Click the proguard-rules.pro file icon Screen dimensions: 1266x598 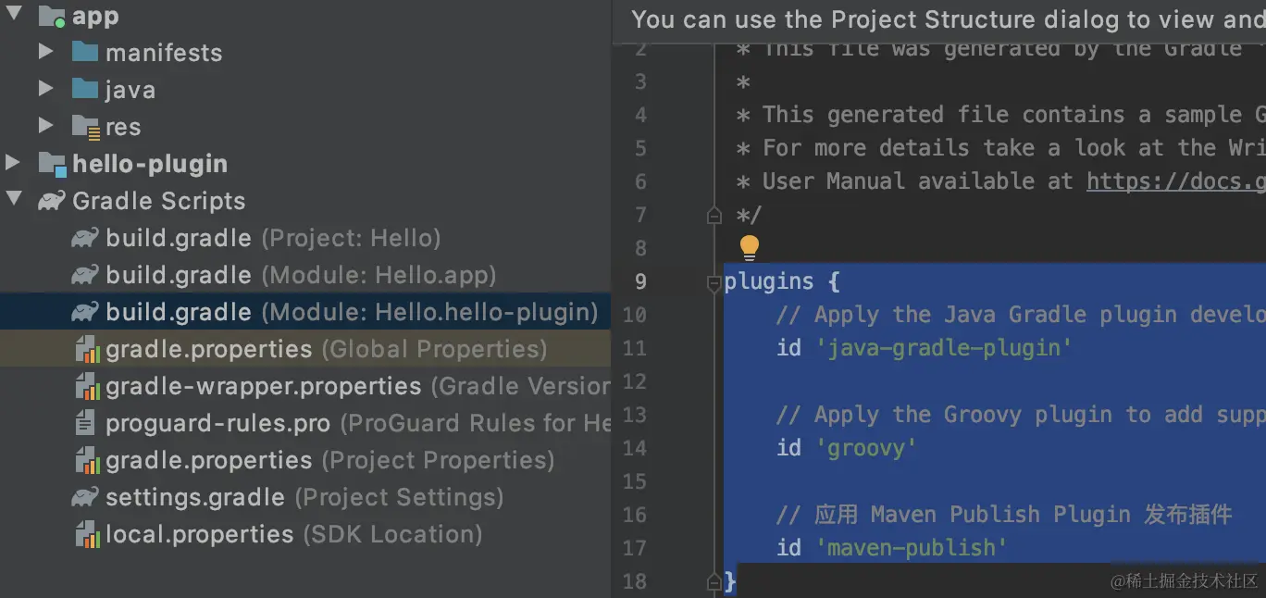pyautogui.click(x=85, y=423)
